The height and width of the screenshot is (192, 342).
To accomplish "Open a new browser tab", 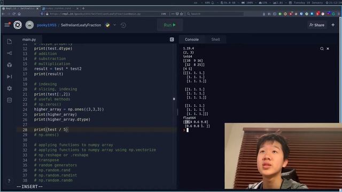I will [83, 9].
